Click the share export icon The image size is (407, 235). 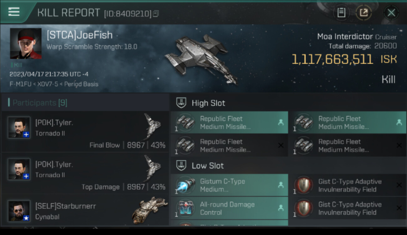(363, 13)
